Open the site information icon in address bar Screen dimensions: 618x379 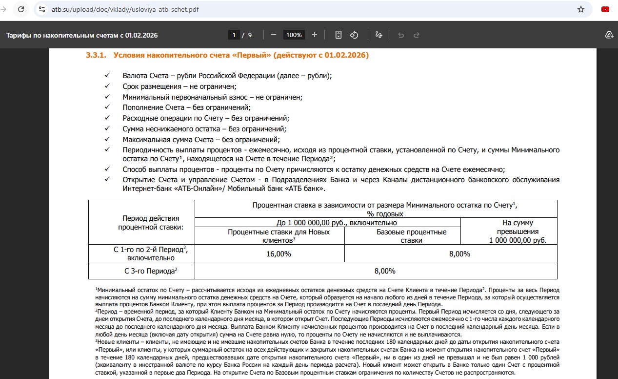(x=42, y=9)
